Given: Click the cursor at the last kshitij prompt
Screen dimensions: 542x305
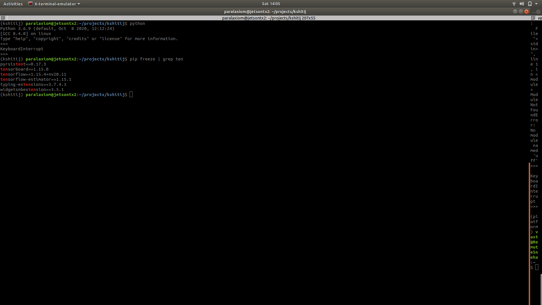Looking at the screenshot, I should click(x=131, y=95).
